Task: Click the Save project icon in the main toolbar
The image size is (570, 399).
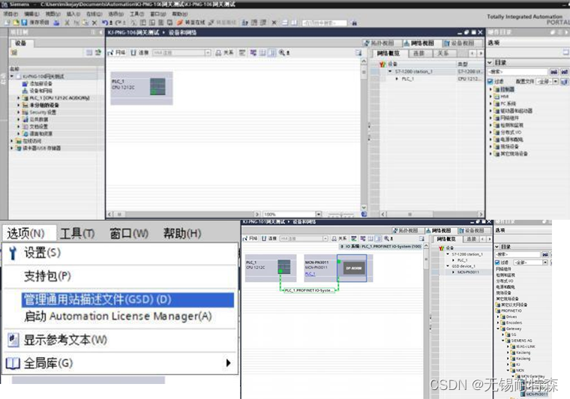Action: tap(24, 22)
